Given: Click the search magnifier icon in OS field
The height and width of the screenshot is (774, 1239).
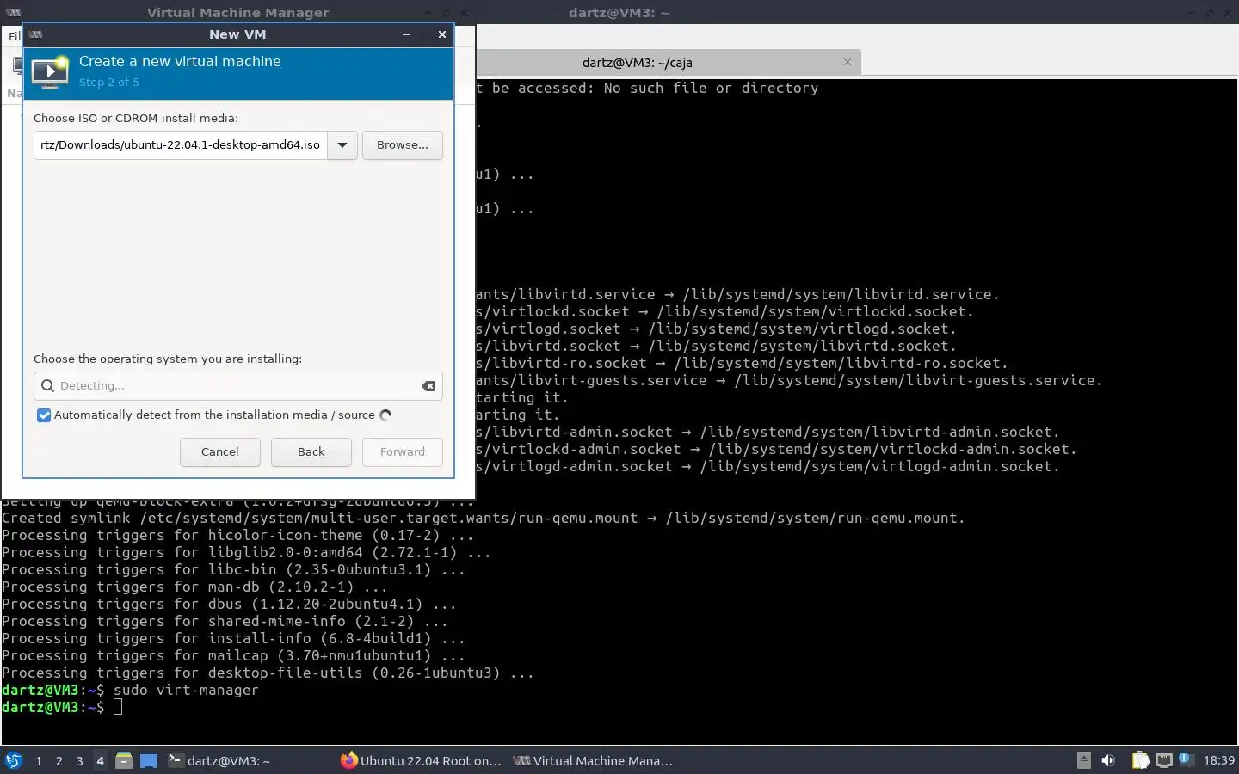Looking at the screenshot, I should click(x=48, y=385).
